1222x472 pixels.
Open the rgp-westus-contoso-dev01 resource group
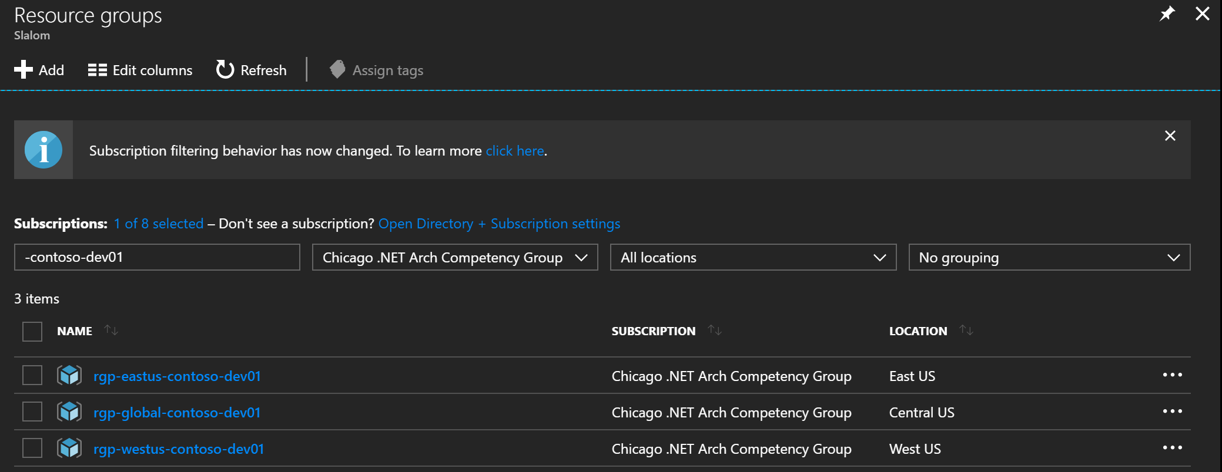pos(179,449)
